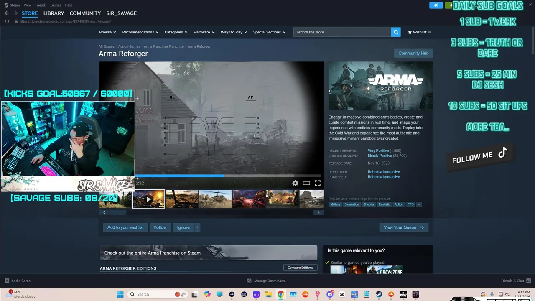This screenshot has height=301, width=535.
Task: Reload the store page with refresh icon
Action: pos(7,21)
